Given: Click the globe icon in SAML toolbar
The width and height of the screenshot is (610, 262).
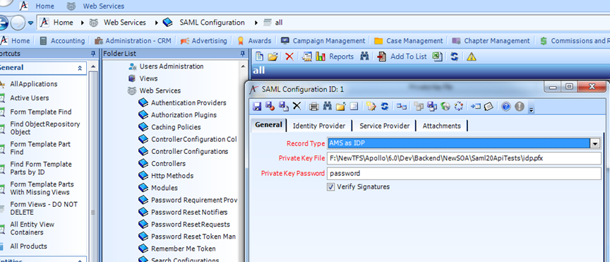Looking at the screenshot, I should (445, 106).
